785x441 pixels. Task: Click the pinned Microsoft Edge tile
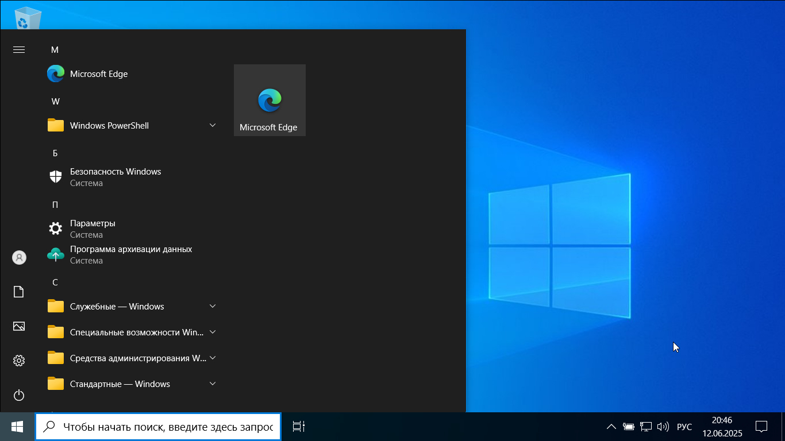coord(269,100)
